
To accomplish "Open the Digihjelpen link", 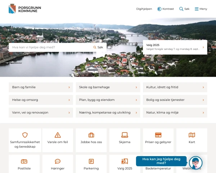I will click(144, 9).
